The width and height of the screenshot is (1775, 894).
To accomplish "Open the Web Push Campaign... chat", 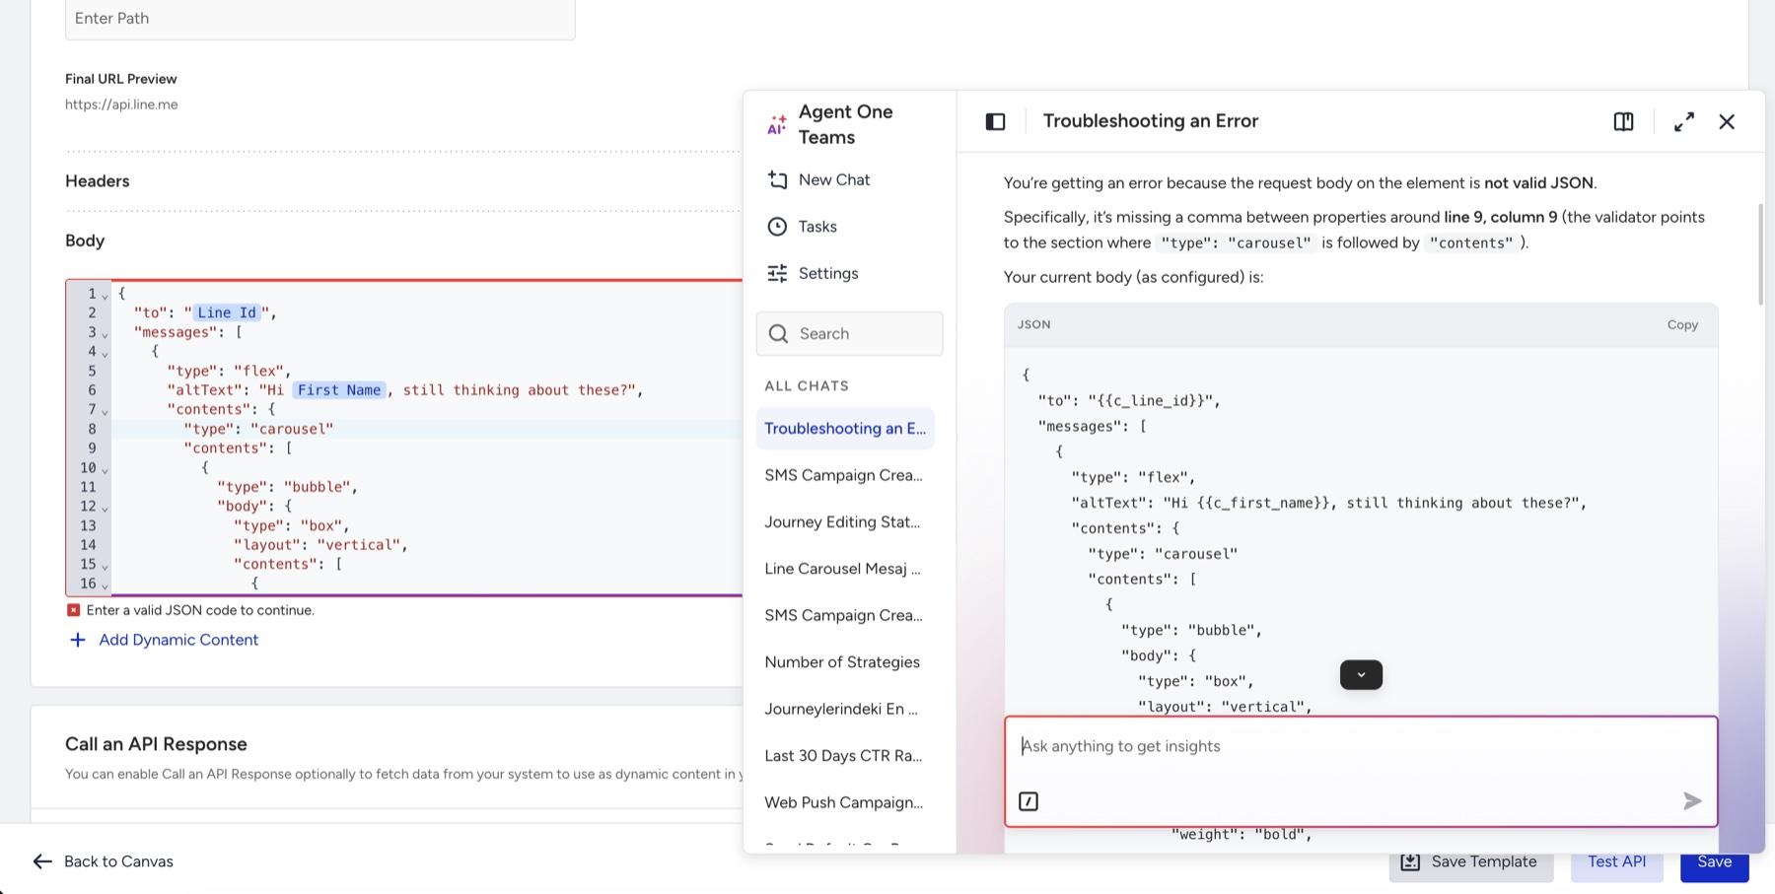I will tap(845, 802).
